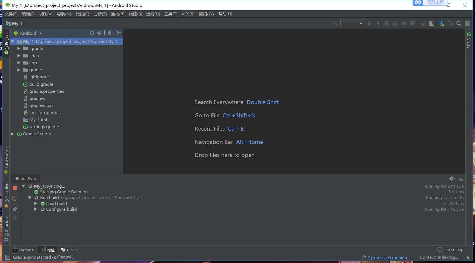Expand the .idea folder
Viewport: 475px width, 263px height.
[x=19, y=56]
